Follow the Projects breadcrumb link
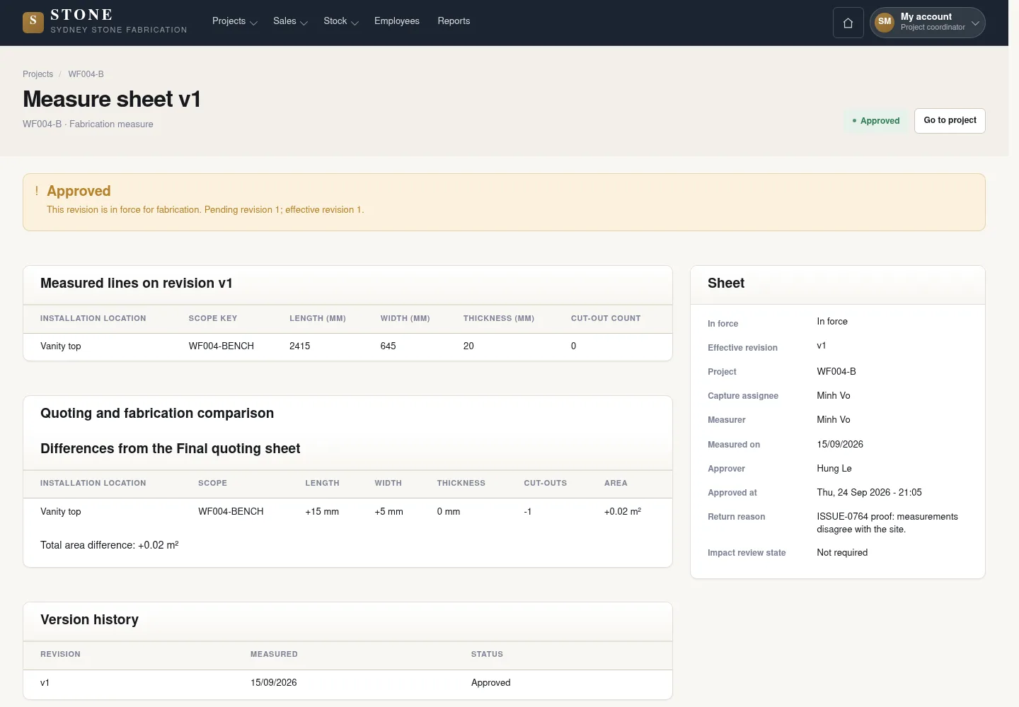This screenshot has width=1019, height=707. [x=38, y=74]
